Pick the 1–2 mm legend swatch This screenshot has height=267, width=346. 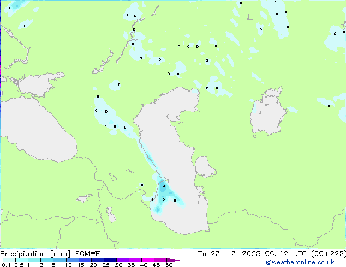point(34,260)
